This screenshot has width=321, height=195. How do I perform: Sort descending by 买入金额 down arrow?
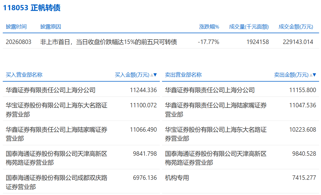pyautogui.click(x=155, y=75)
